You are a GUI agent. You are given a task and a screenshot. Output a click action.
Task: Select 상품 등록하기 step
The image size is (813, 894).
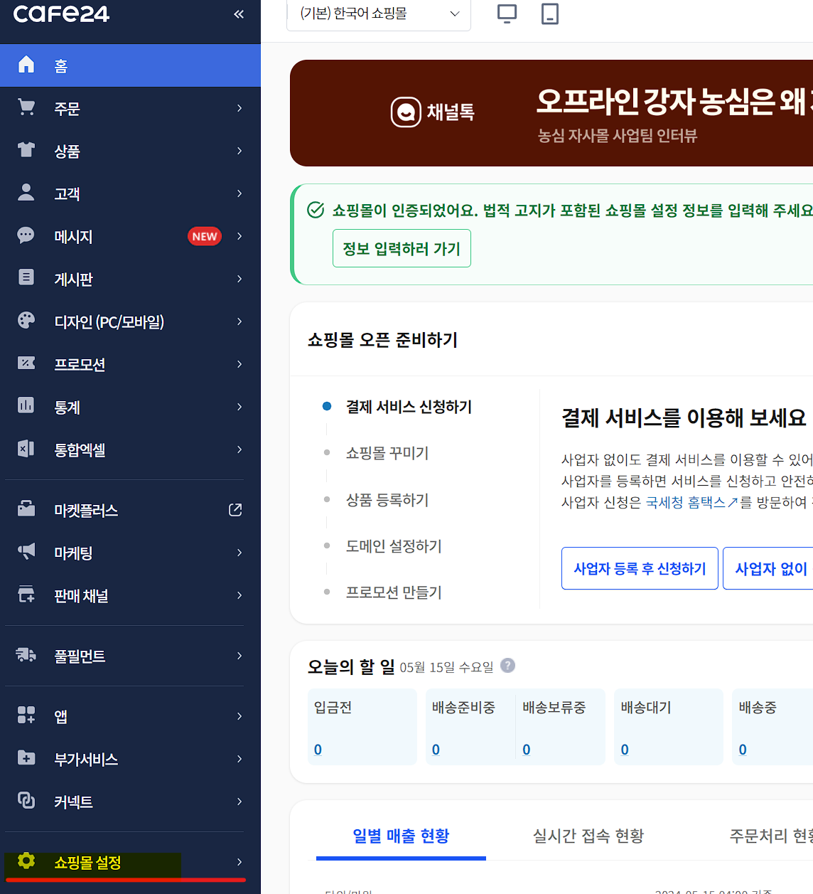point(387,500)
